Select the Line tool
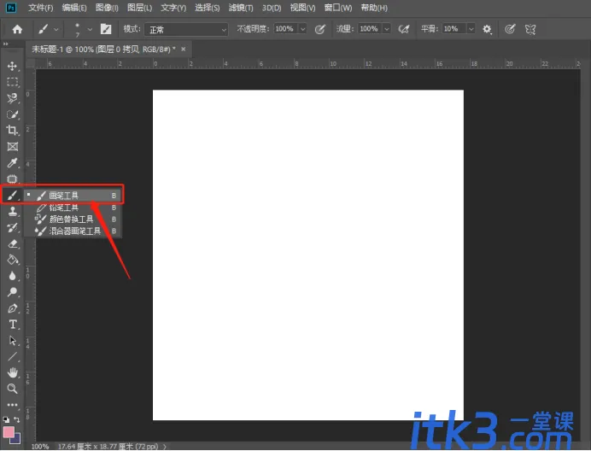Viewport: 591px width, 451px height. point(12,356)
